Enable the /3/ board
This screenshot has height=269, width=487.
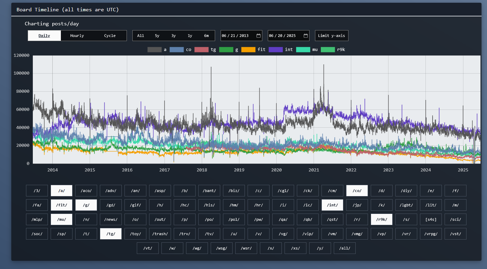click(37, 191)
